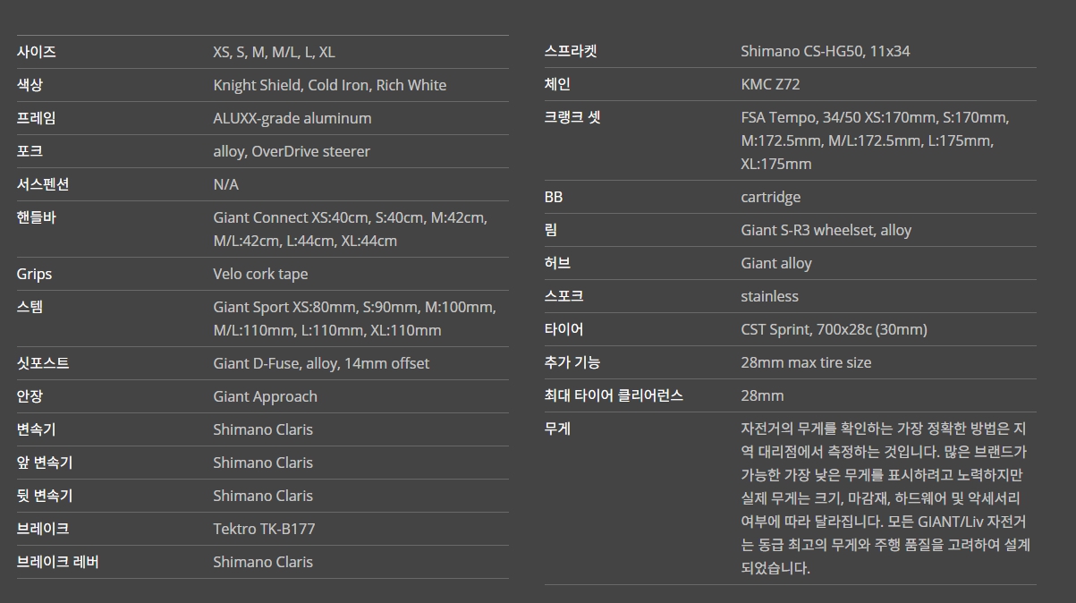Click the color value Knight Shield, Cold Iron, Rich White

click(329, 85)
